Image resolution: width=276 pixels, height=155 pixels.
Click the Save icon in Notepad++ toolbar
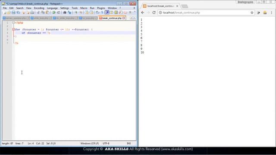pyautogui.click(x=13, y=12)
